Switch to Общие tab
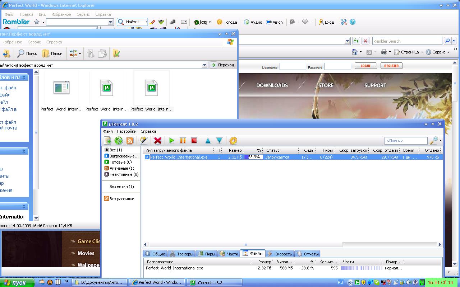Image resolution: width=460 pixels, height=287 pixels. coord(155,254)
